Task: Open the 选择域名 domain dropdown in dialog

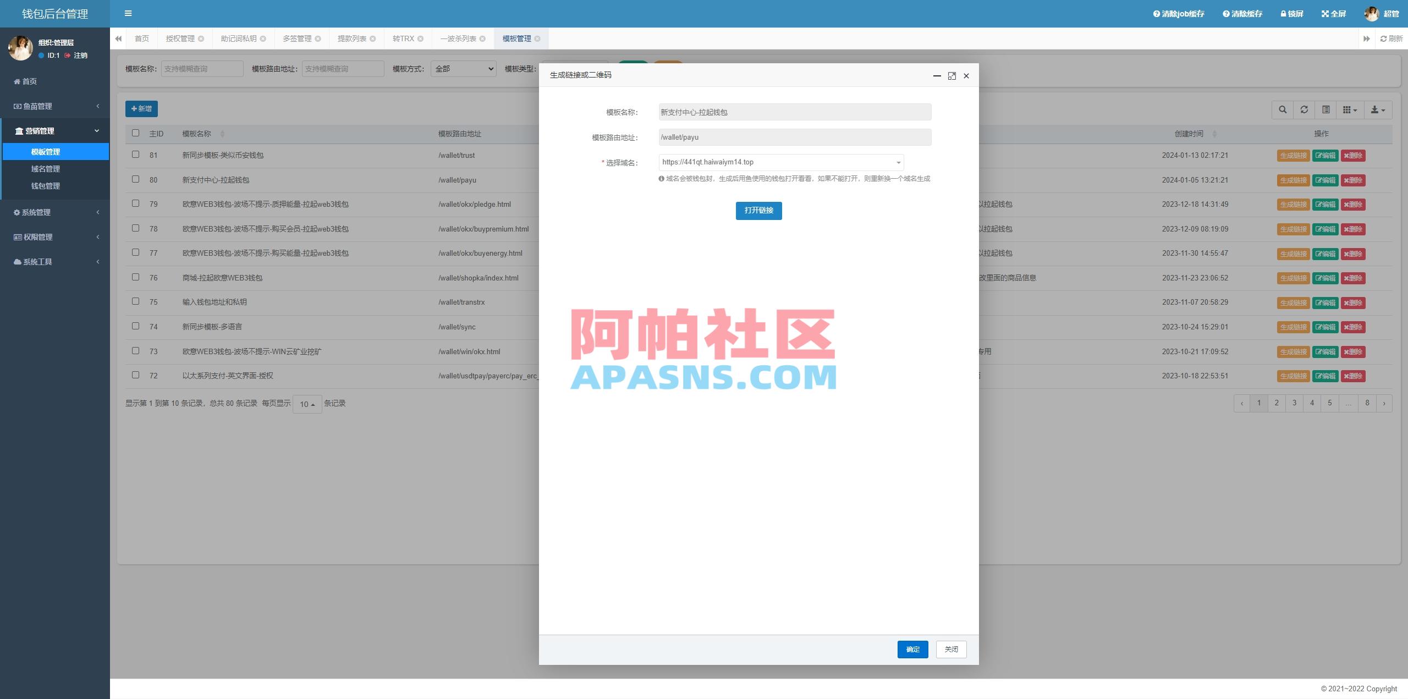Action: coord(896,162)
